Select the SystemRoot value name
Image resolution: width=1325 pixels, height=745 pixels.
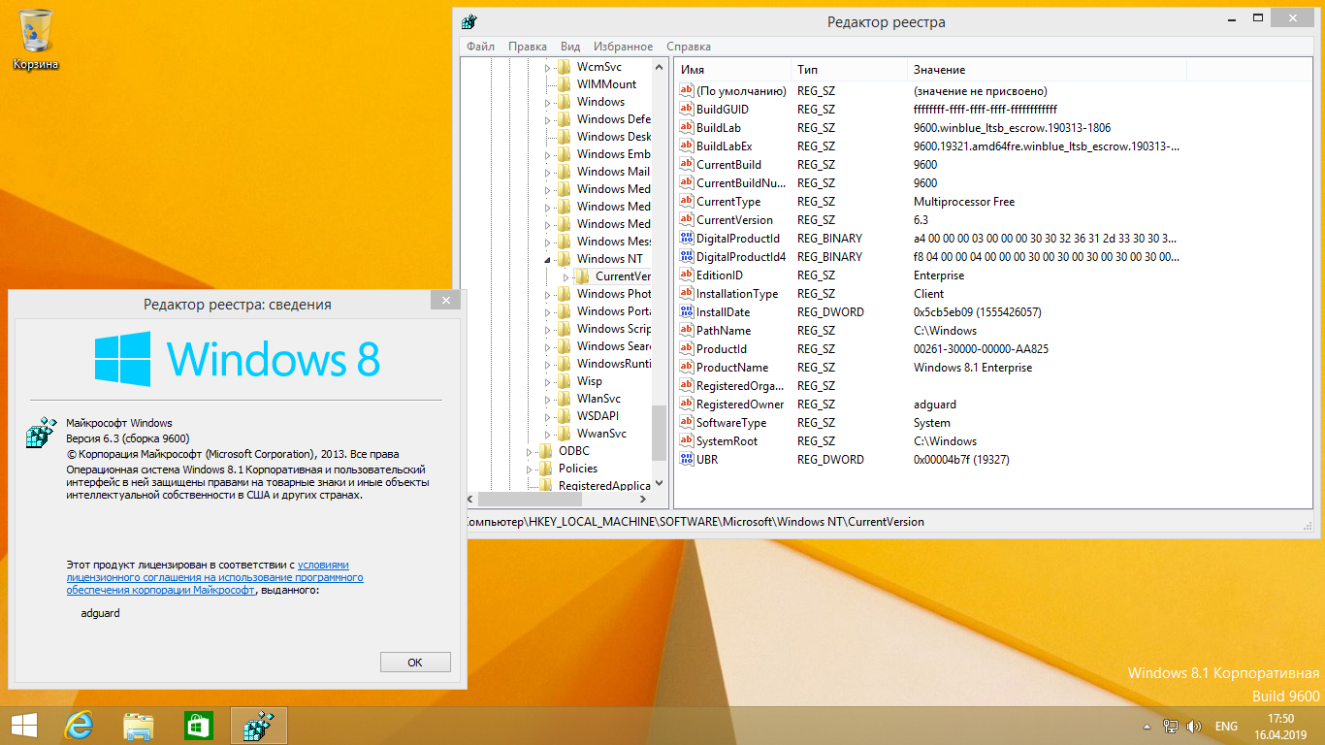click(727, 441)
